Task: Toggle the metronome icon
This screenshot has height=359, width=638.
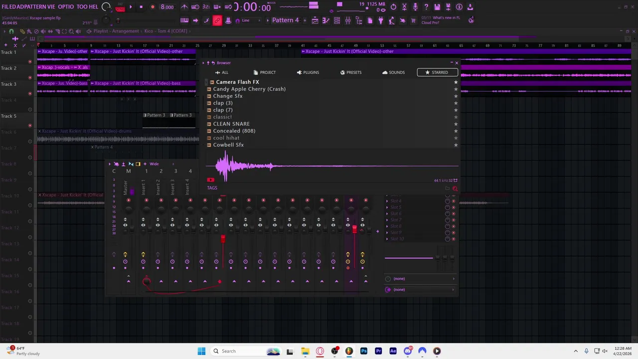Action: click(184, 7)
